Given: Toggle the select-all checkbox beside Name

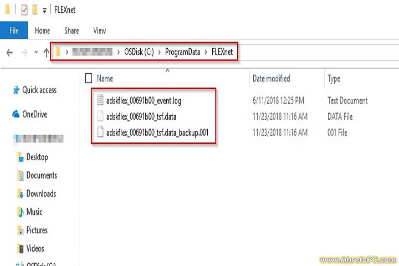Looking at the screenshot, I should 89,78.
